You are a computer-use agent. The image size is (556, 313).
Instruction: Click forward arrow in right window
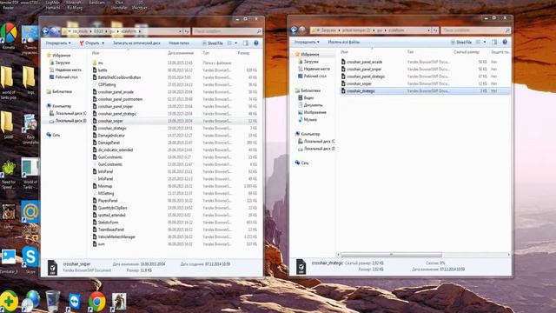302,30
